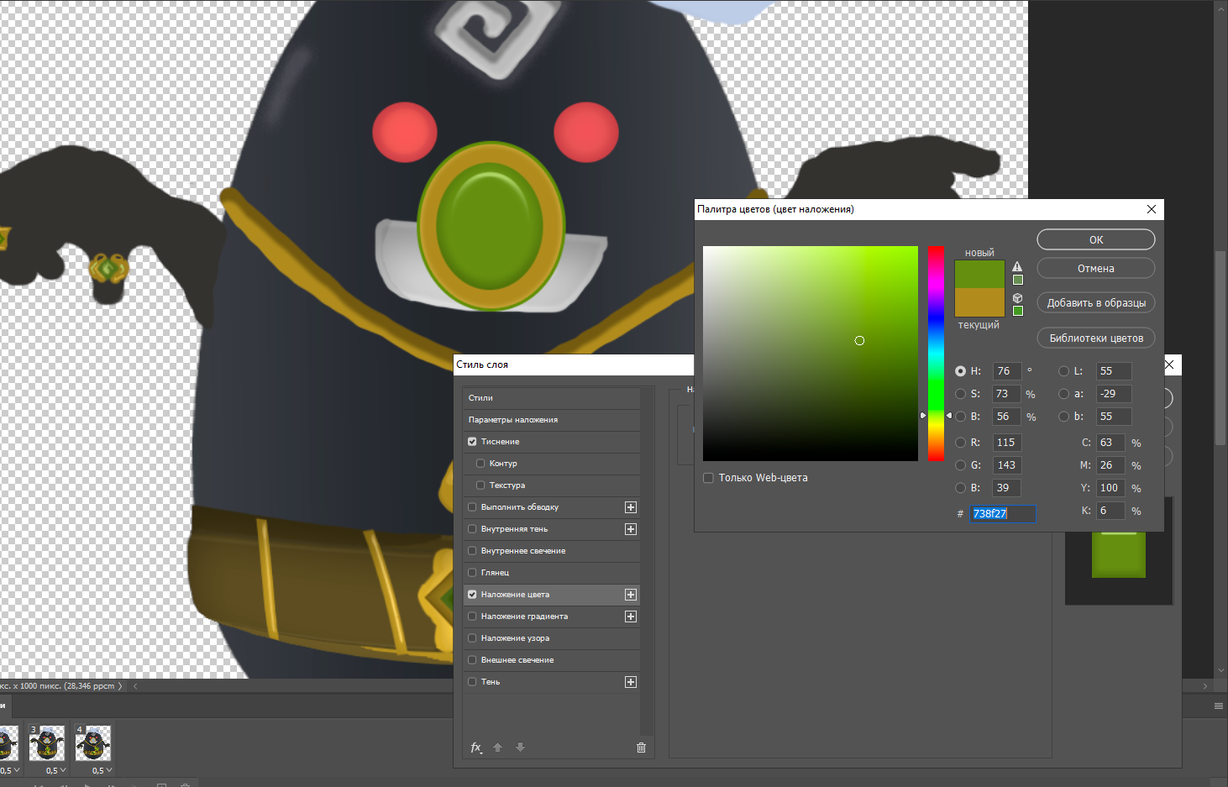Viewport: 1228px width, 787px height.
Task: Open frame 4 delay dropdown
Action: click(x=102, y=770)
